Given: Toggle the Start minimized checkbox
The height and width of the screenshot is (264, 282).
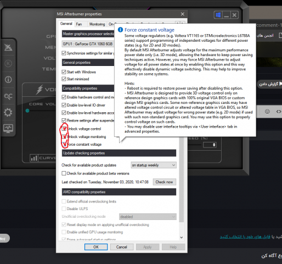Looking at the screenshot, I should pos(64,79).
